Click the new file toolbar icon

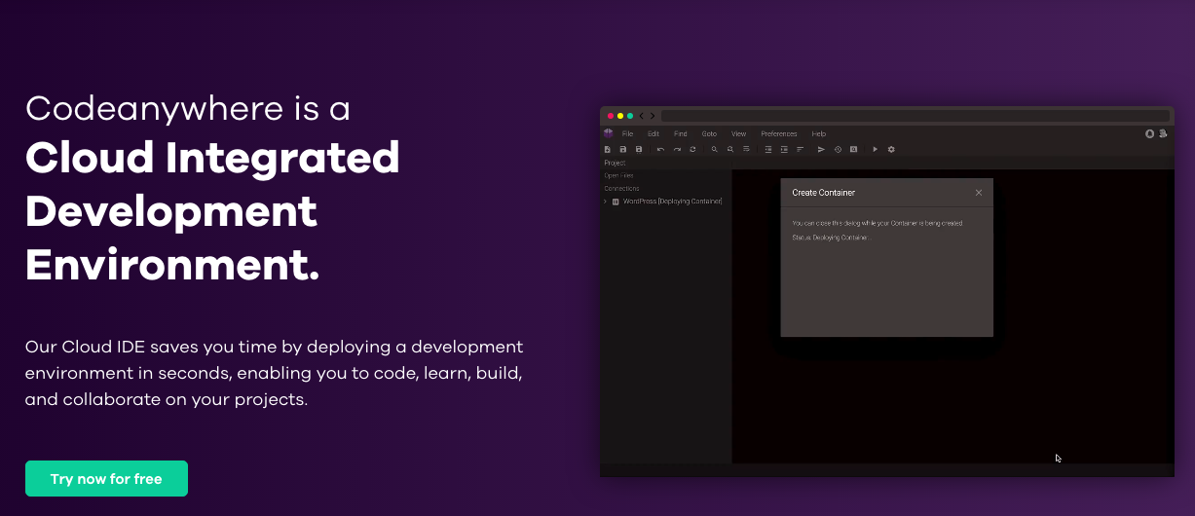608,149
